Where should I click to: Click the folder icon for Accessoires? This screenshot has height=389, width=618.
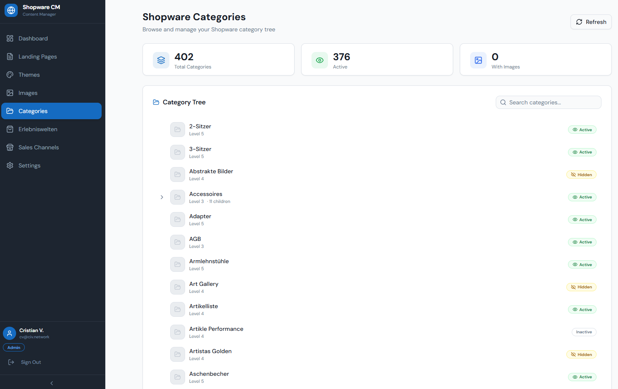tap(178, 197)
